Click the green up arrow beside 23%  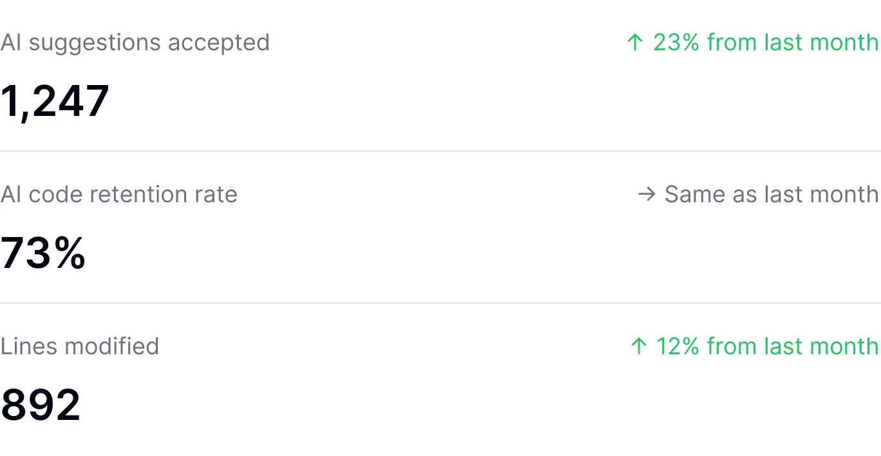tap(635, 43)
